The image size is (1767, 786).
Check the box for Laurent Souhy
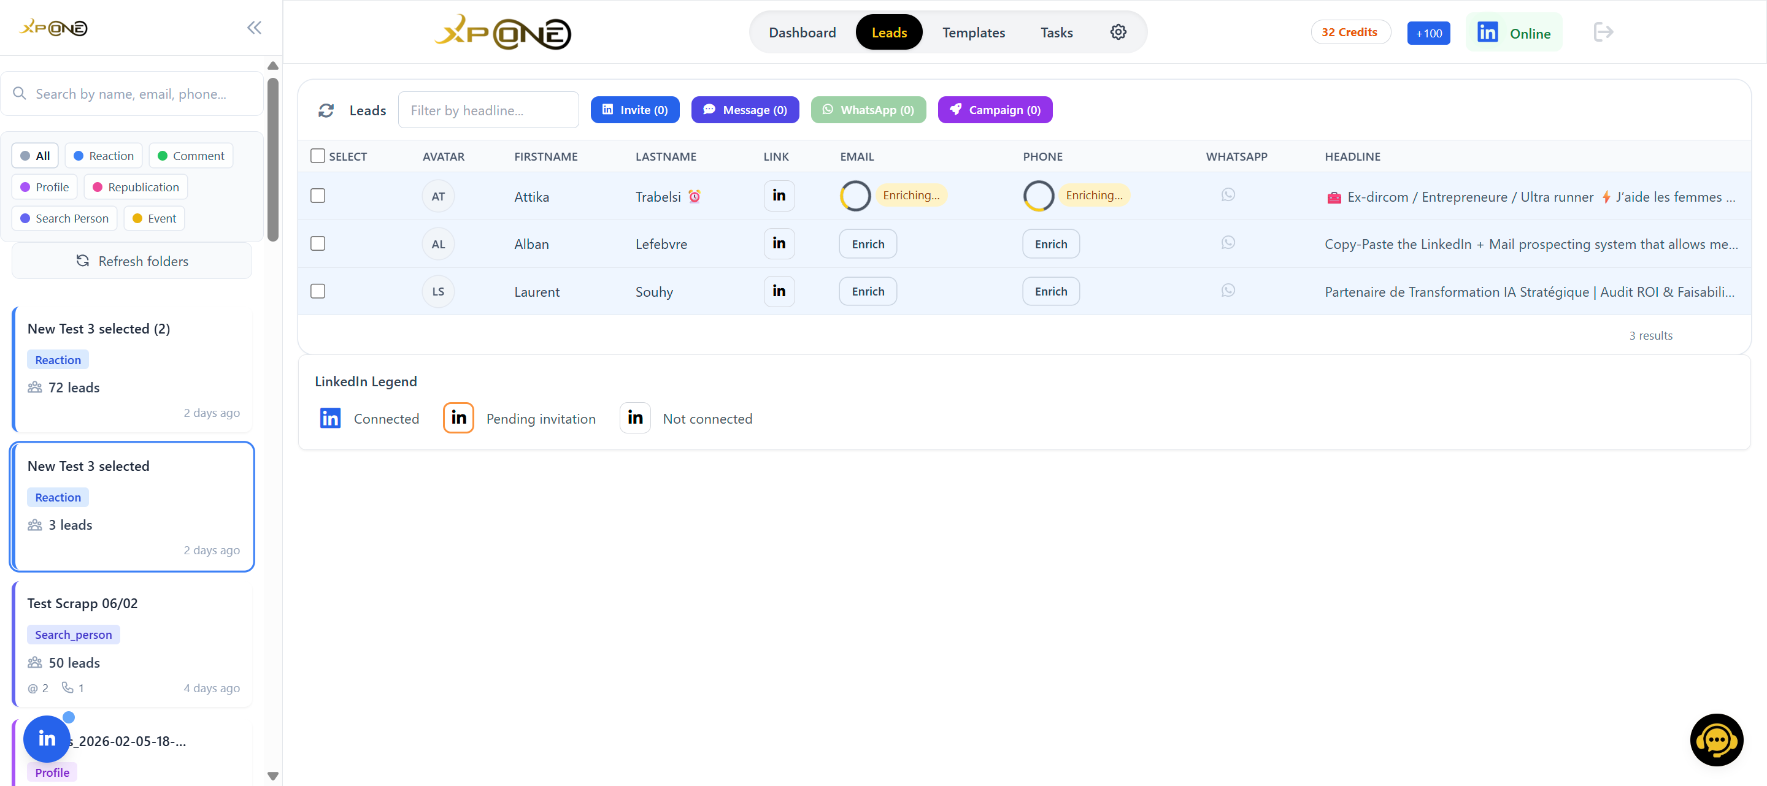[318, 291]
